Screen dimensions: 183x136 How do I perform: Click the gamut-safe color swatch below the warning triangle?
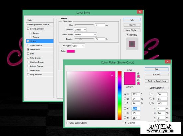pyautogui.click(x=138, y=76)
